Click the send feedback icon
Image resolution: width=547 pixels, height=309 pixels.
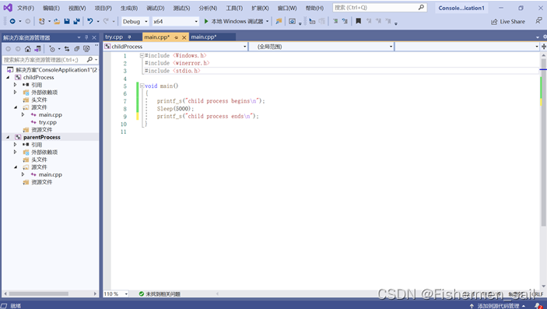pyautogui.click(x=538, y=21)
